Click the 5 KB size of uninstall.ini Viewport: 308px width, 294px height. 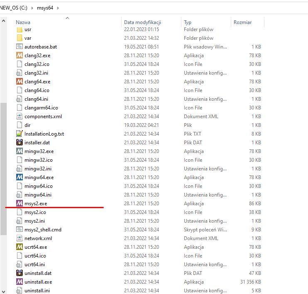click(x=256, y=290)
